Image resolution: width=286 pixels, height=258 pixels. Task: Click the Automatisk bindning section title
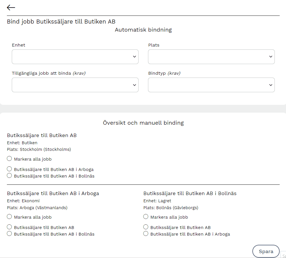[x=143, y=30]
